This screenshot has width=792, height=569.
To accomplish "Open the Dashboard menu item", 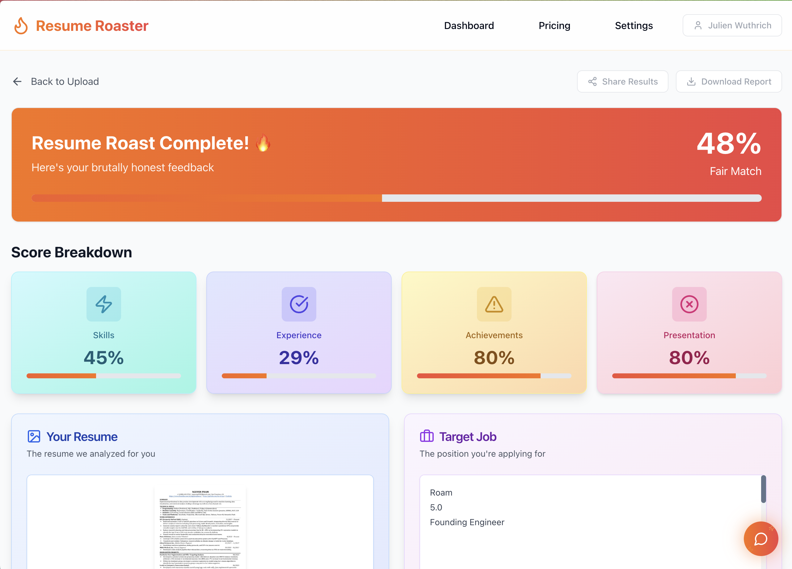I will pyautogui.click(x=469, y=26).
